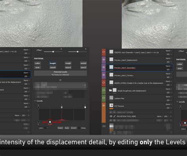The width and height of the screenshot is (187, 156).
Task: Select the Preview_User2_Secondary layer name
Action: 125,68
